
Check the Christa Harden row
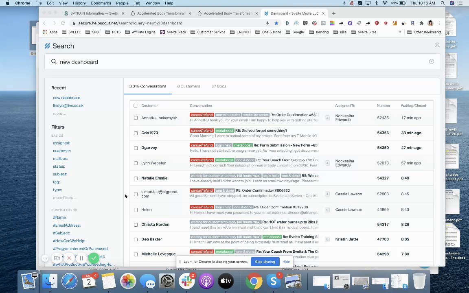tap(136, 225)
